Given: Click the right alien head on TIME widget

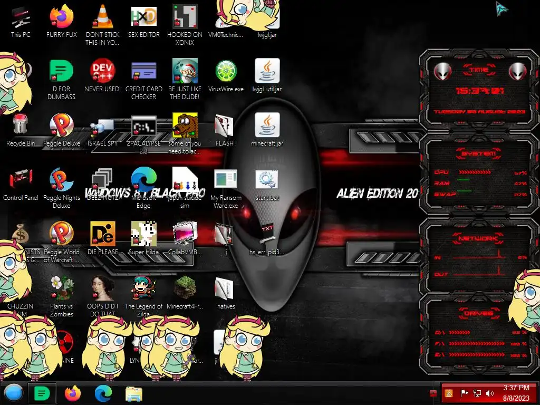Looking at the screenshot, I should coord(518,72).
